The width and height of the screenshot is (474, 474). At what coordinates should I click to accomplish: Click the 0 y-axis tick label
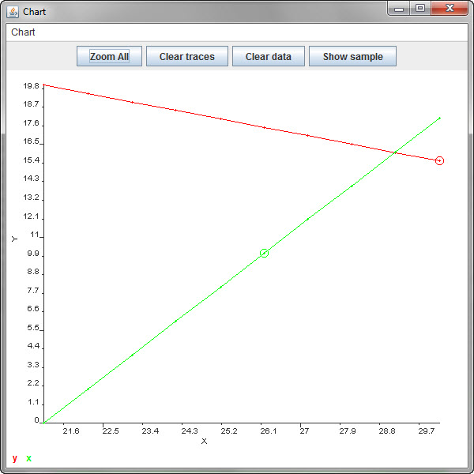tap(36, 420)
